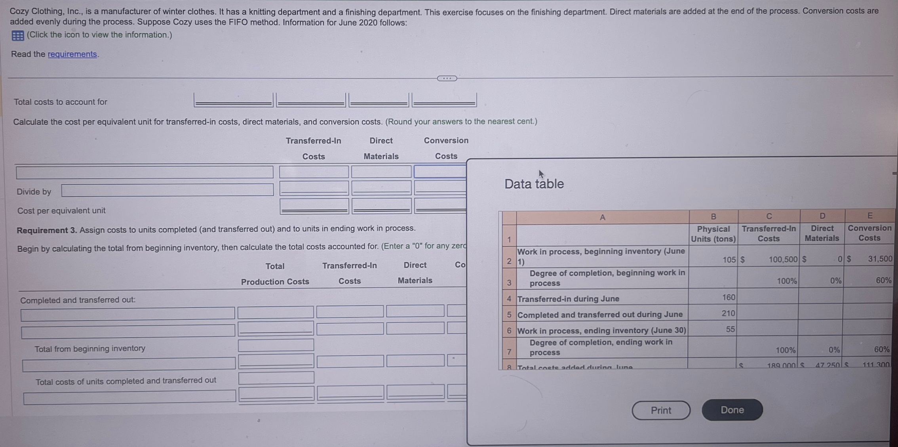Click first row label field under Completed and transferred out
898x447 pixels.
pos(127,314)
